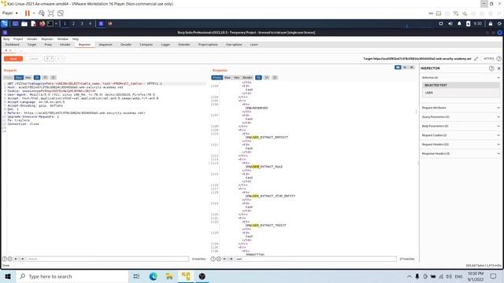Choose top-bottom request/response layout
The width and height of the screenshot is (504, 283).
pos(405,68)
